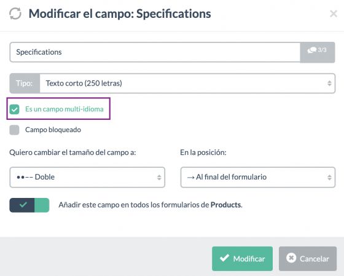This screenshot has width=344, height=276.
Task: Expand the Doble field size dropdown
Action: tap(87, 177)
